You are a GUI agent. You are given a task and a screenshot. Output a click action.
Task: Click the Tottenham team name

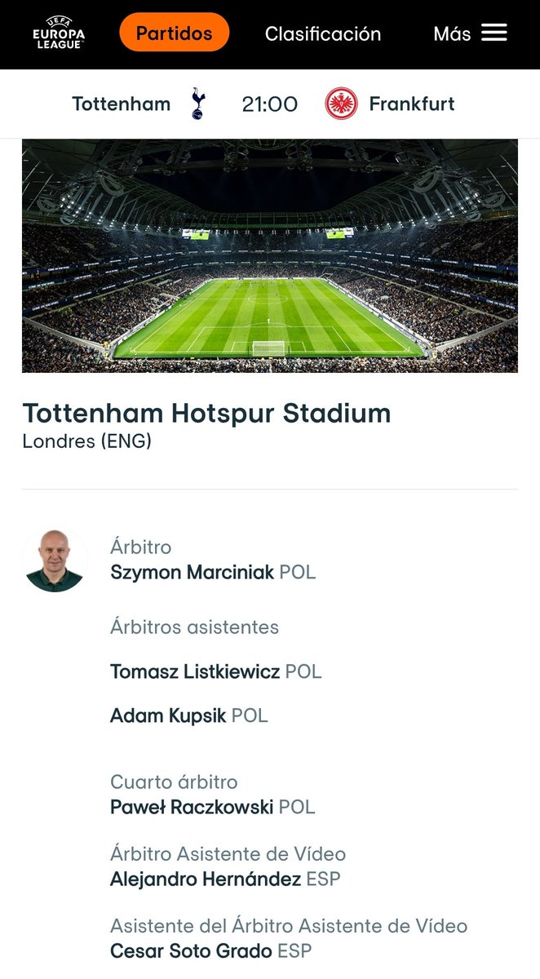click(121, 104)
